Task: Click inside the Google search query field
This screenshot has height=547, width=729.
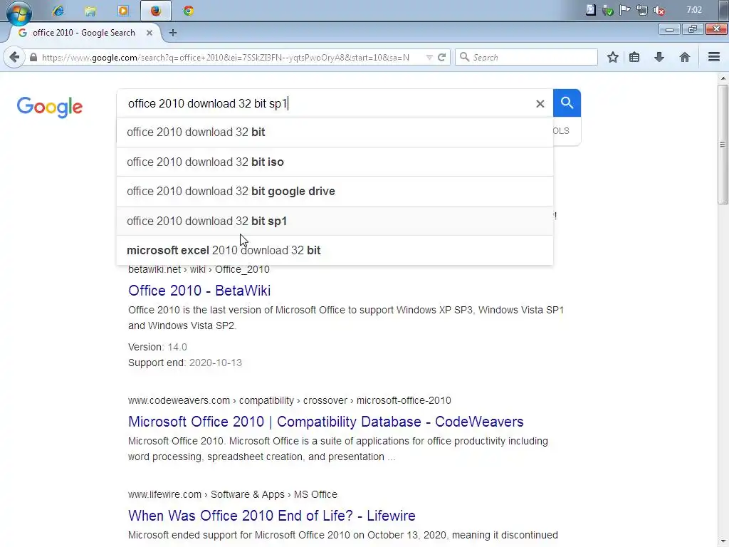Action: coord(325,103)
